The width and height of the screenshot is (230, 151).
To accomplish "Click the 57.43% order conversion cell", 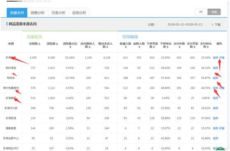I will tap(166, 78).
